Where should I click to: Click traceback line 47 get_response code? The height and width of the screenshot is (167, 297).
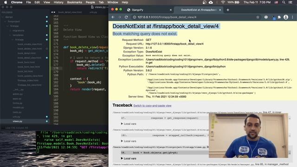tap(174, 118)
